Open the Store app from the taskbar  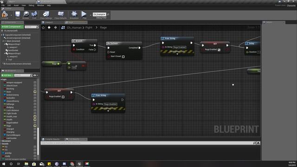click(x=34, y=164)
